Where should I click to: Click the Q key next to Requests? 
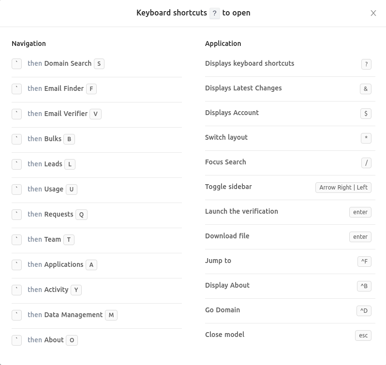click(x=81, y=215)
